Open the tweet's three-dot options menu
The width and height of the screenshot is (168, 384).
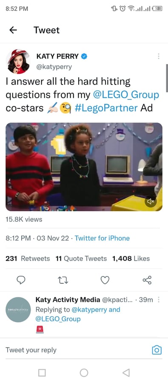coord(159,56)
